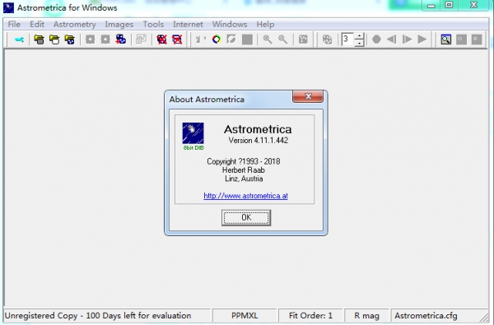Viewport: 494px width, 325px height.
Task: Open the Astrometry menu
Action: (x=75, y=24)
